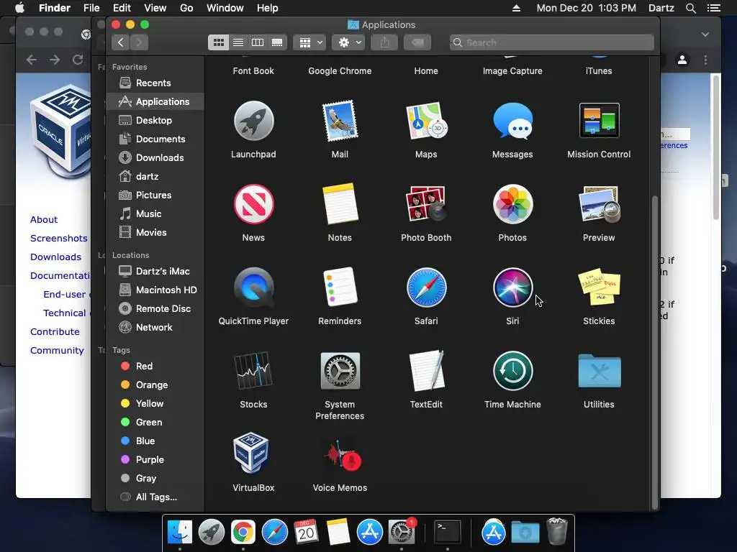
Task: Open the Go menu
Action: coord(186,8)
